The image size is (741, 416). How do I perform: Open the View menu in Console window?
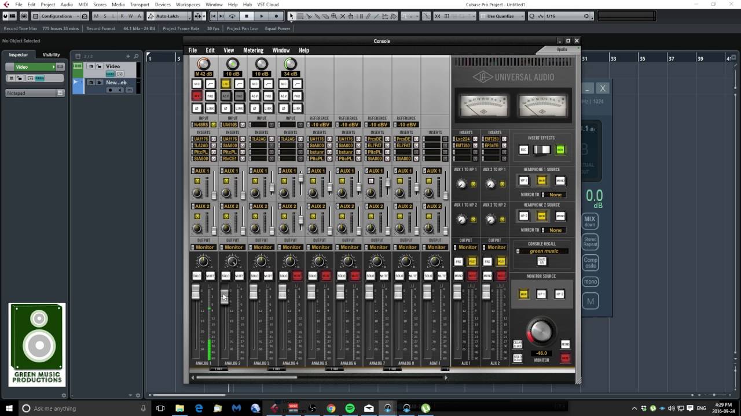tap(229, 50)
